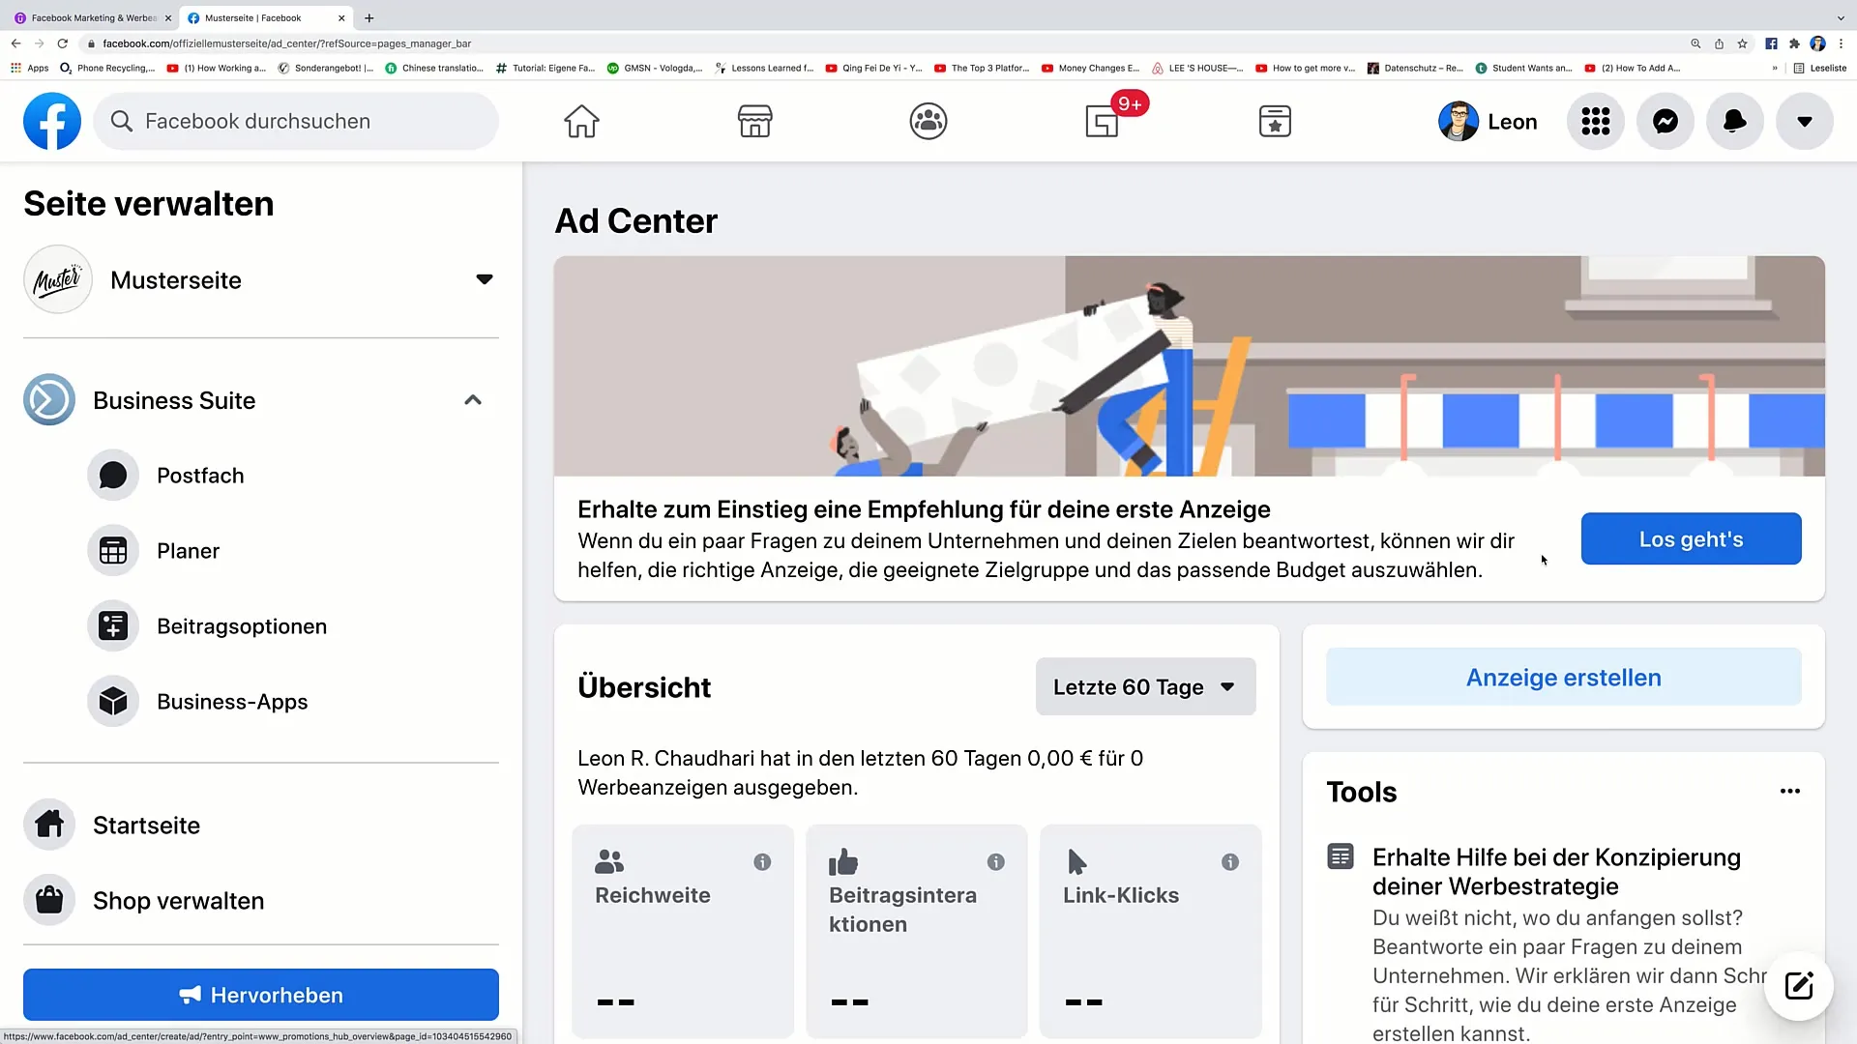Click the browser back arrow
Image resolution: width=1857 pixels, height=1044 pixels.
(x=15, y=43)
